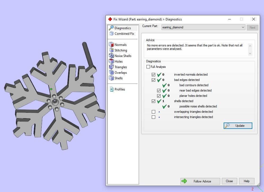Uncheck shells detected checkbox
This screenshot has height=192, width=264.
click(x=153, y=101)
